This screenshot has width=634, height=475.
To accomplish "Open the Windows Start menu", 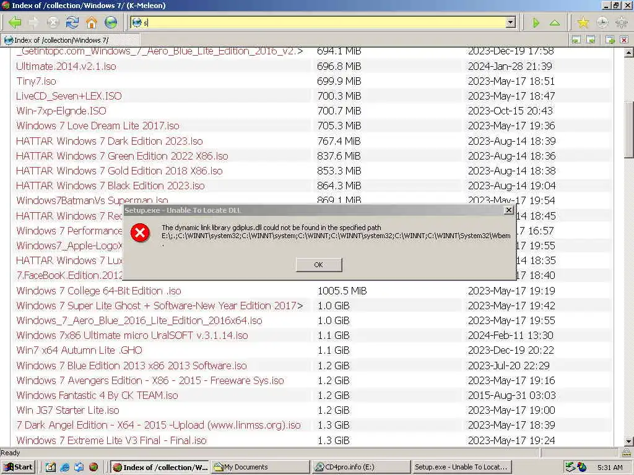I will point(19,467).
